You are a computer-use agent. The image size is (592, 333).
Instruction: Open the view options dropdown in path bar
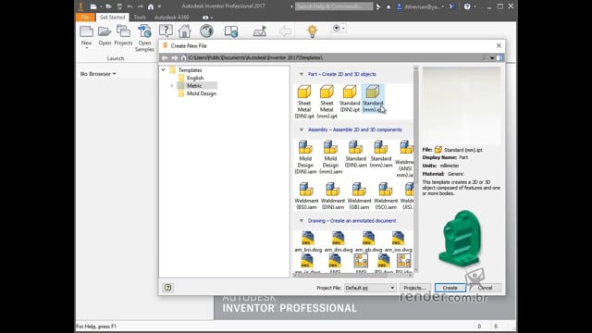pos(492,57)
